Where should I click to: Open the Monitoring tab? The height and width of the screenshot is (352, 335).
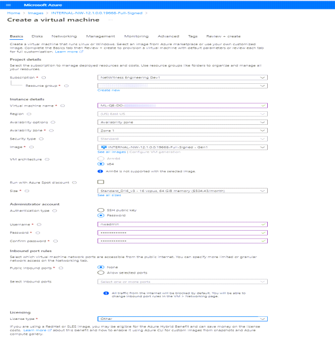coord(136,36)
